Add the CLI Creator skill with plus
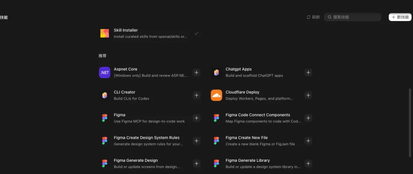Screen dimensions: 413x174 pos(197,95)
